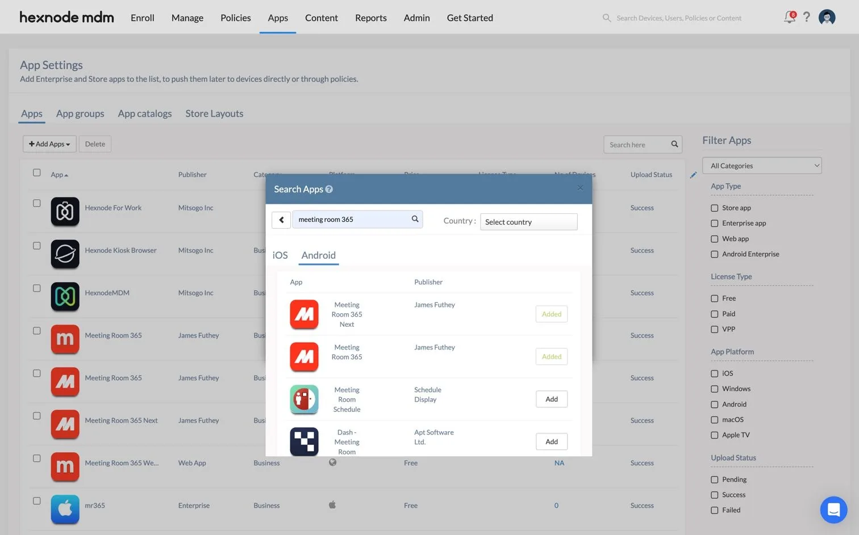859x535 pixels.
Task: Open the Reports menu
Action: 371,18
